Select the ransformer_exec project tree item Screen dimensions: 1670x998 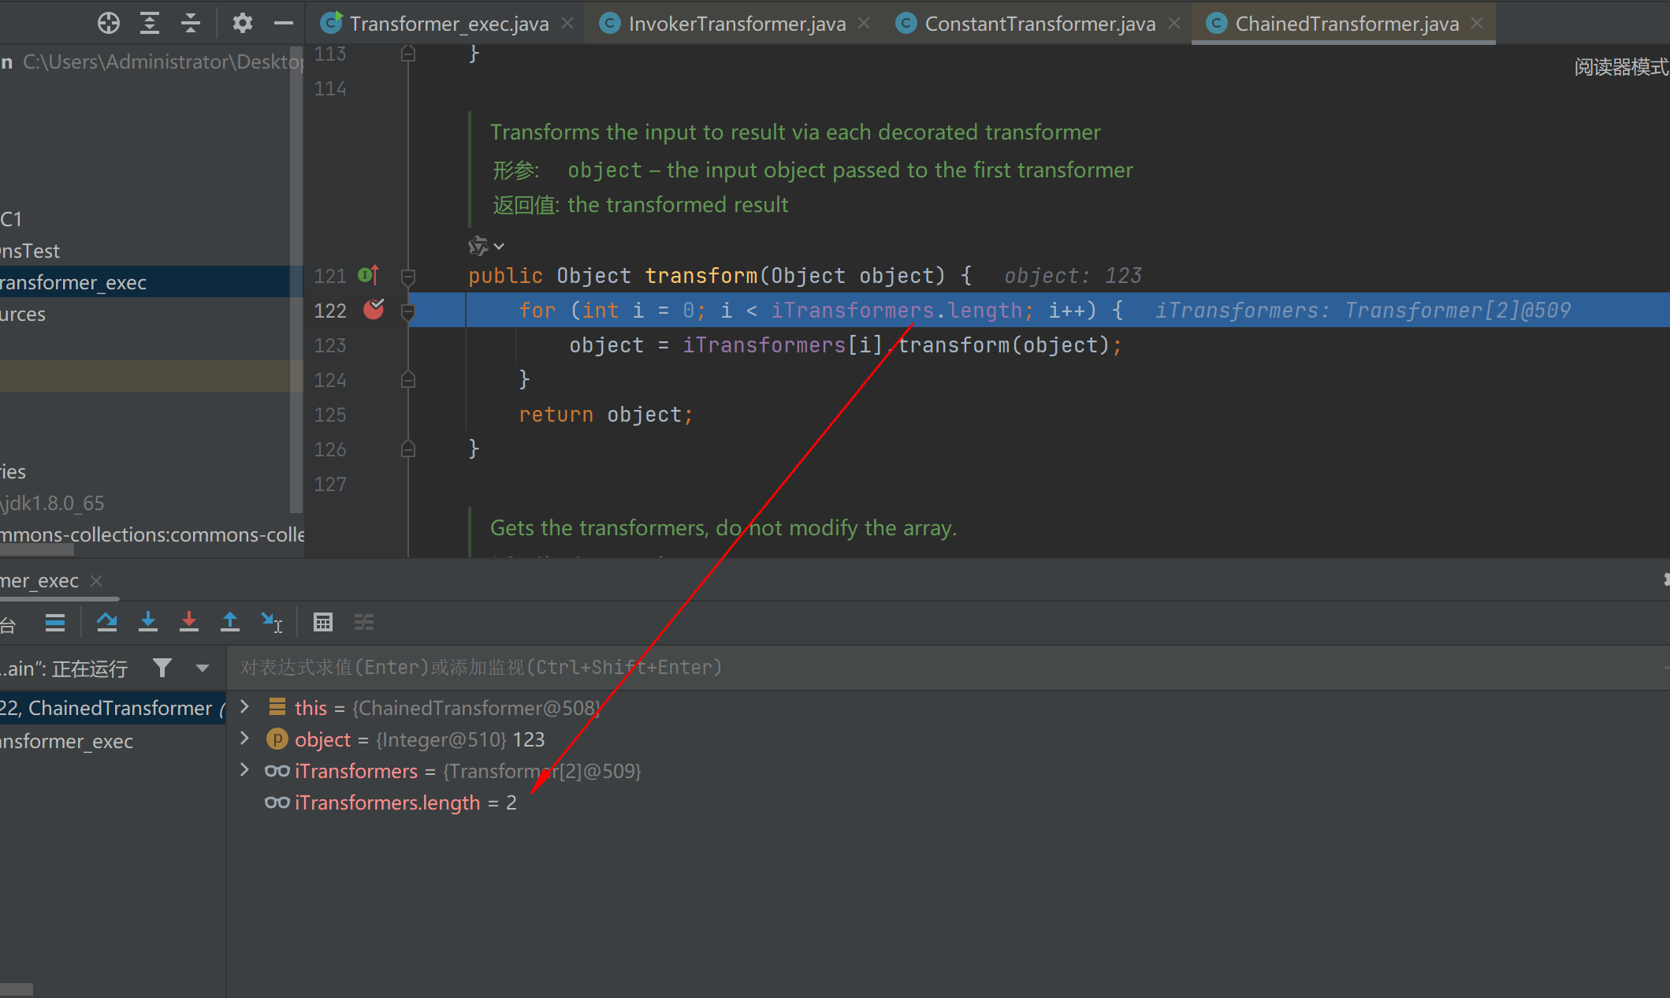click(x=146, y=282)
